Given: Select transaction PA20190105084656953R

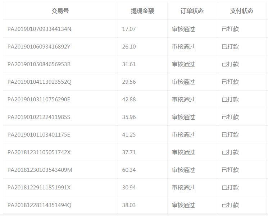Looking at the screenshot, I should [39, 64].
